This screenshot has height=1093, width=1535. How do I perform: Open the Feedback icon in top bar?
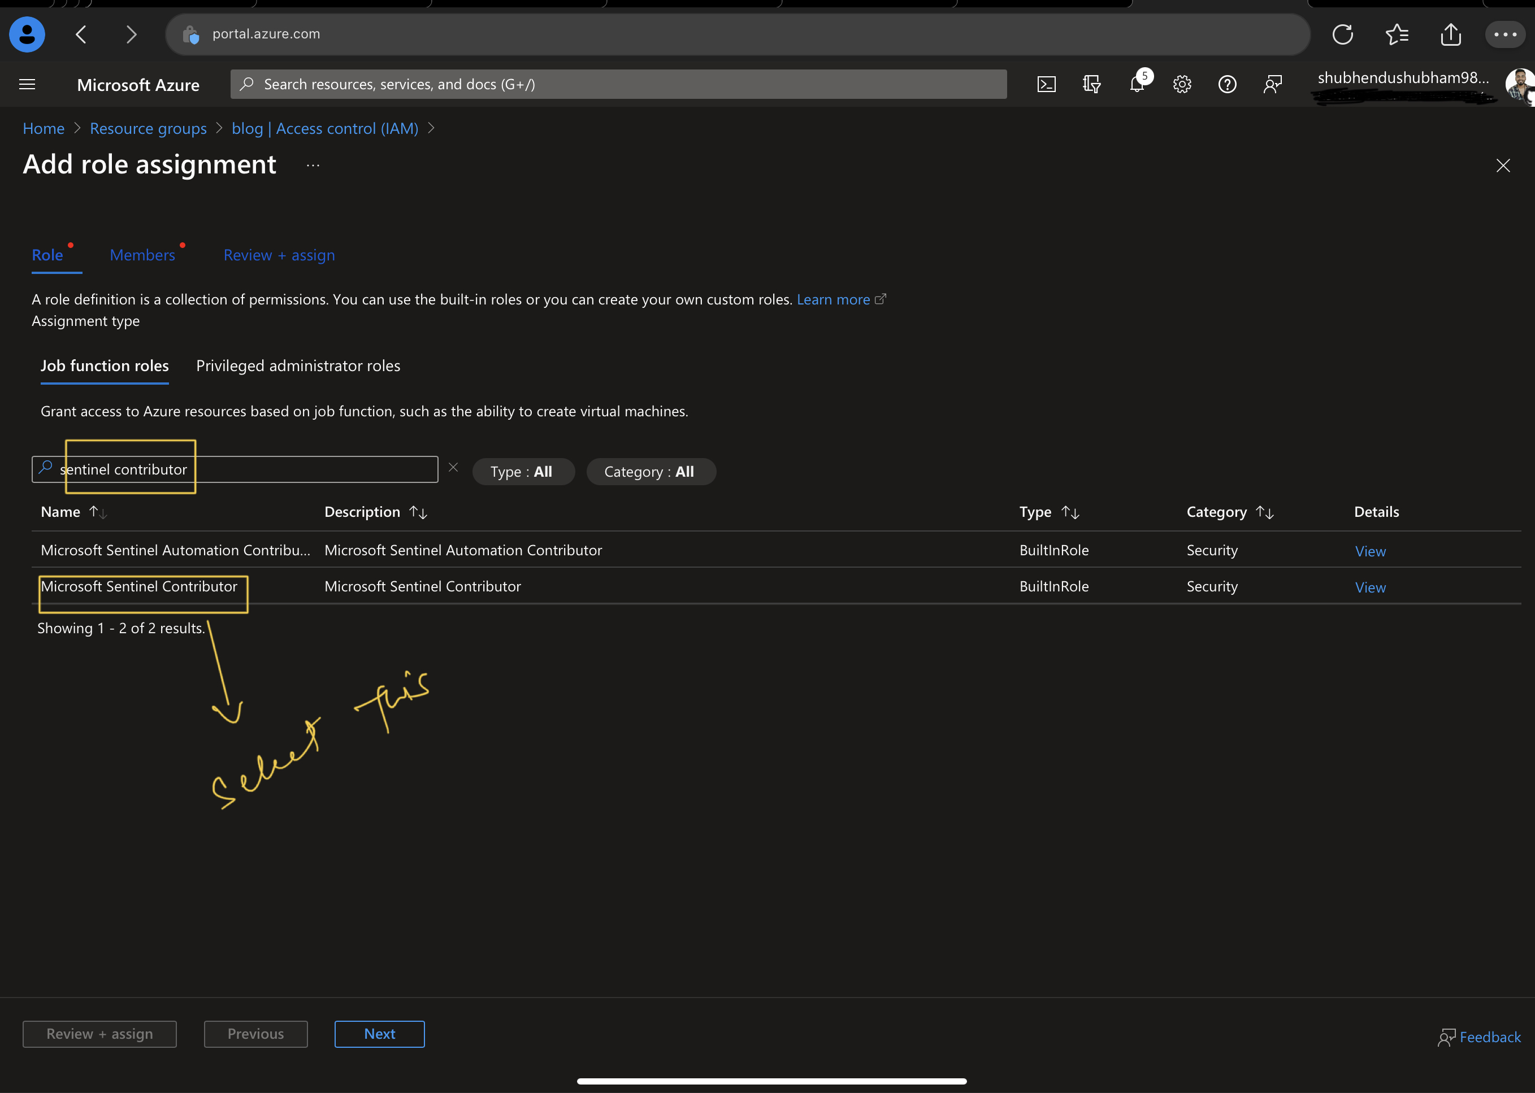1272,84
